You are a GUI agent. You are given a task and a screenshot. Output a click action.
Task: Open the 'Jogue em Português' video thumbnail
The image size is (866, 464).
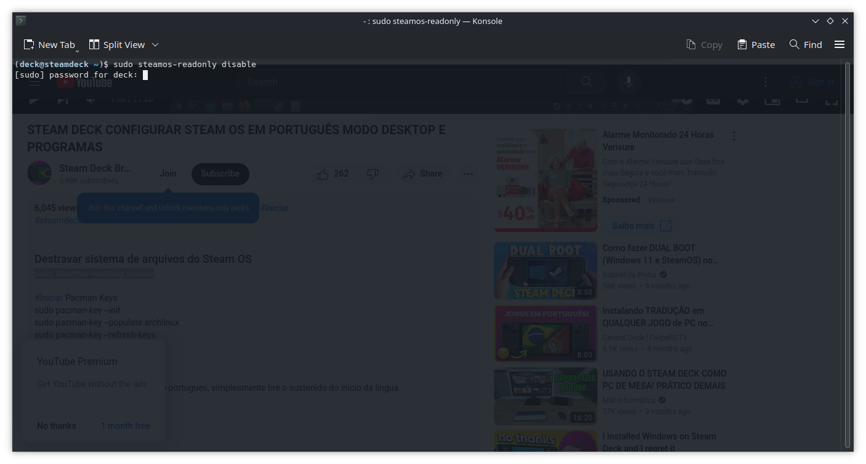click(x=546, y=334)
